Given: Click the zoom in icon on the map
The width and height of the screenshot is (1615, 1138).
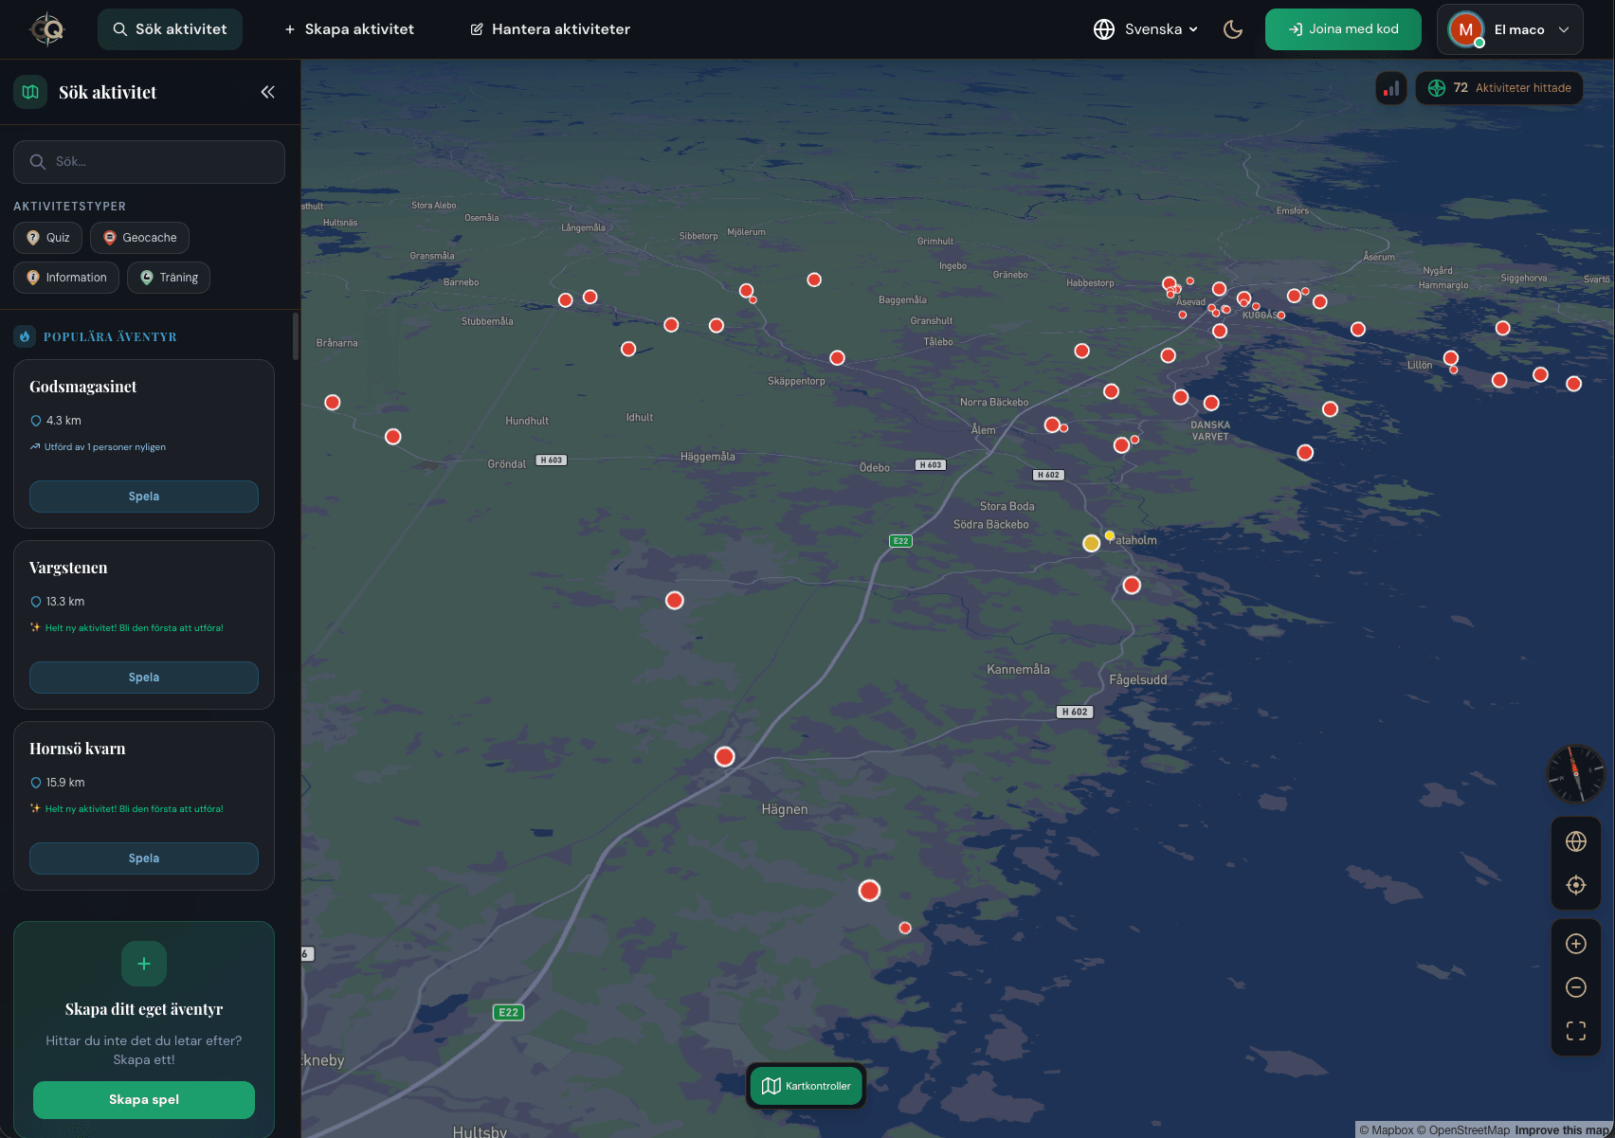Looking at the screenshot, I should point(1575,944).
